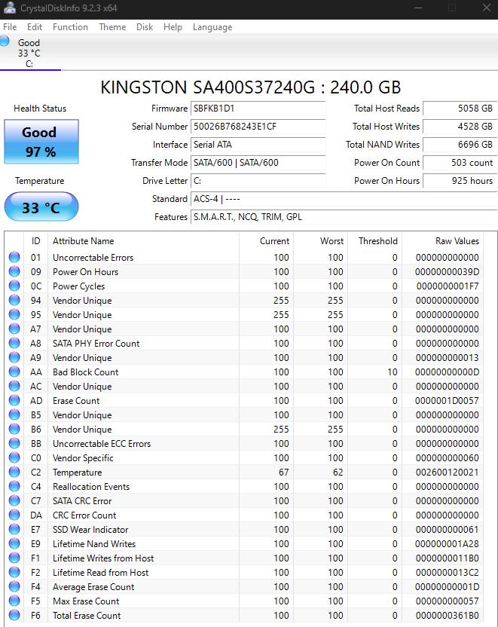
Task: Click the disk status orb in drive selector bar
Action: tap(5, 41)
